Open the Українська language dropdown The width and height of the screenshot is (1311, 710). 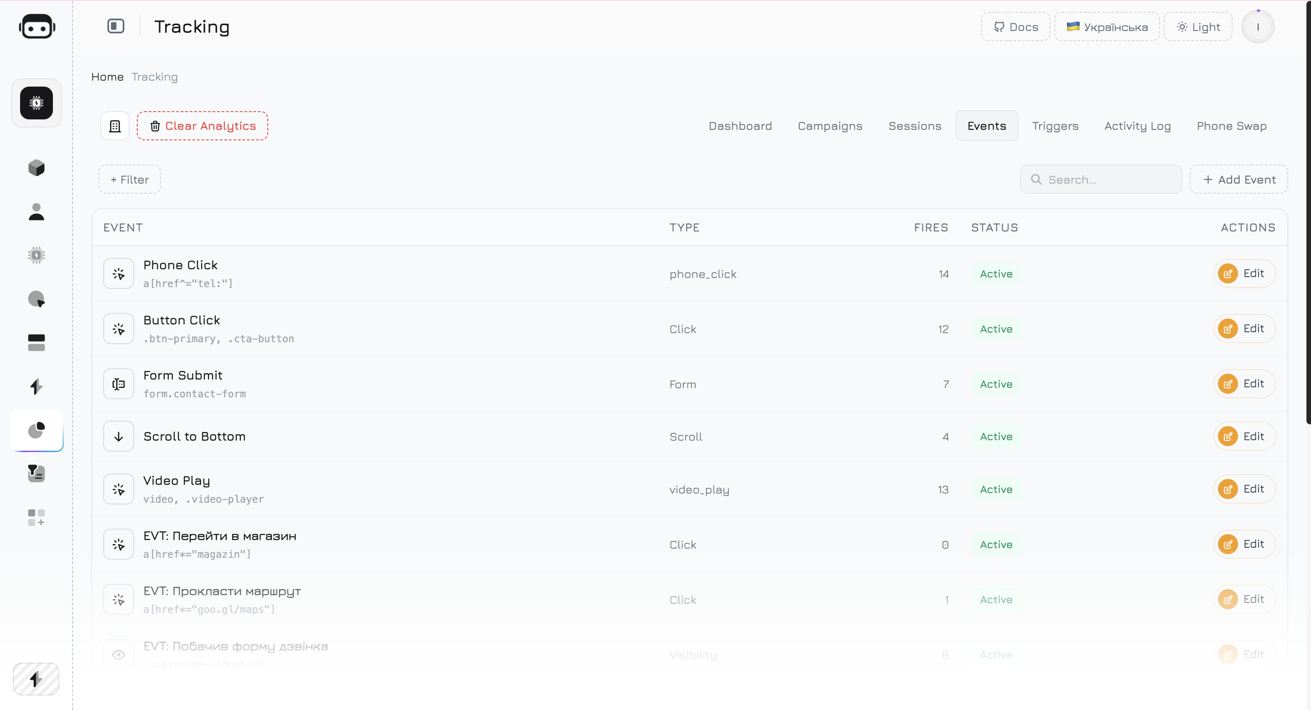[1107, 27]
